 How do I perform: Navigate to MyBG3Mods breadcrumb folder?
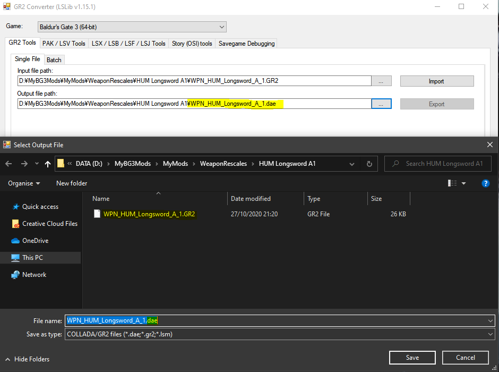pyautogui.click(x=133, y=164)
